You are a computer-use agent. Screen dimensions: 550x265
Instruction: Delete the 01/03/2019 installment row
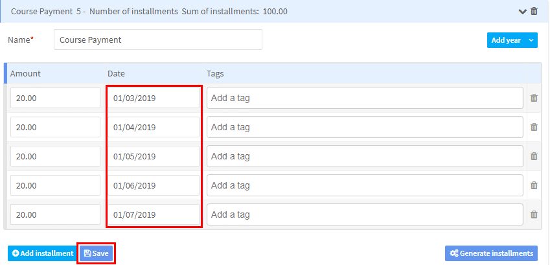pyautogui.click(x=534, y=98)
